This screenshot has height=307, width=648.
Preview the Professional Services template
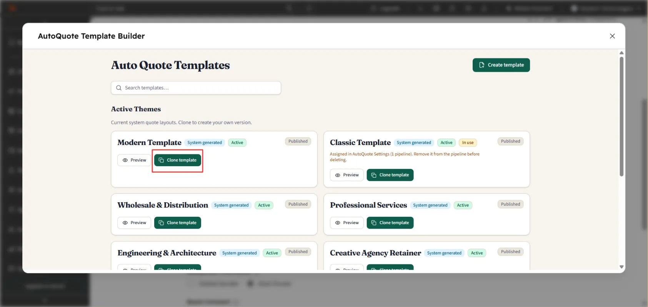(346, 223)
